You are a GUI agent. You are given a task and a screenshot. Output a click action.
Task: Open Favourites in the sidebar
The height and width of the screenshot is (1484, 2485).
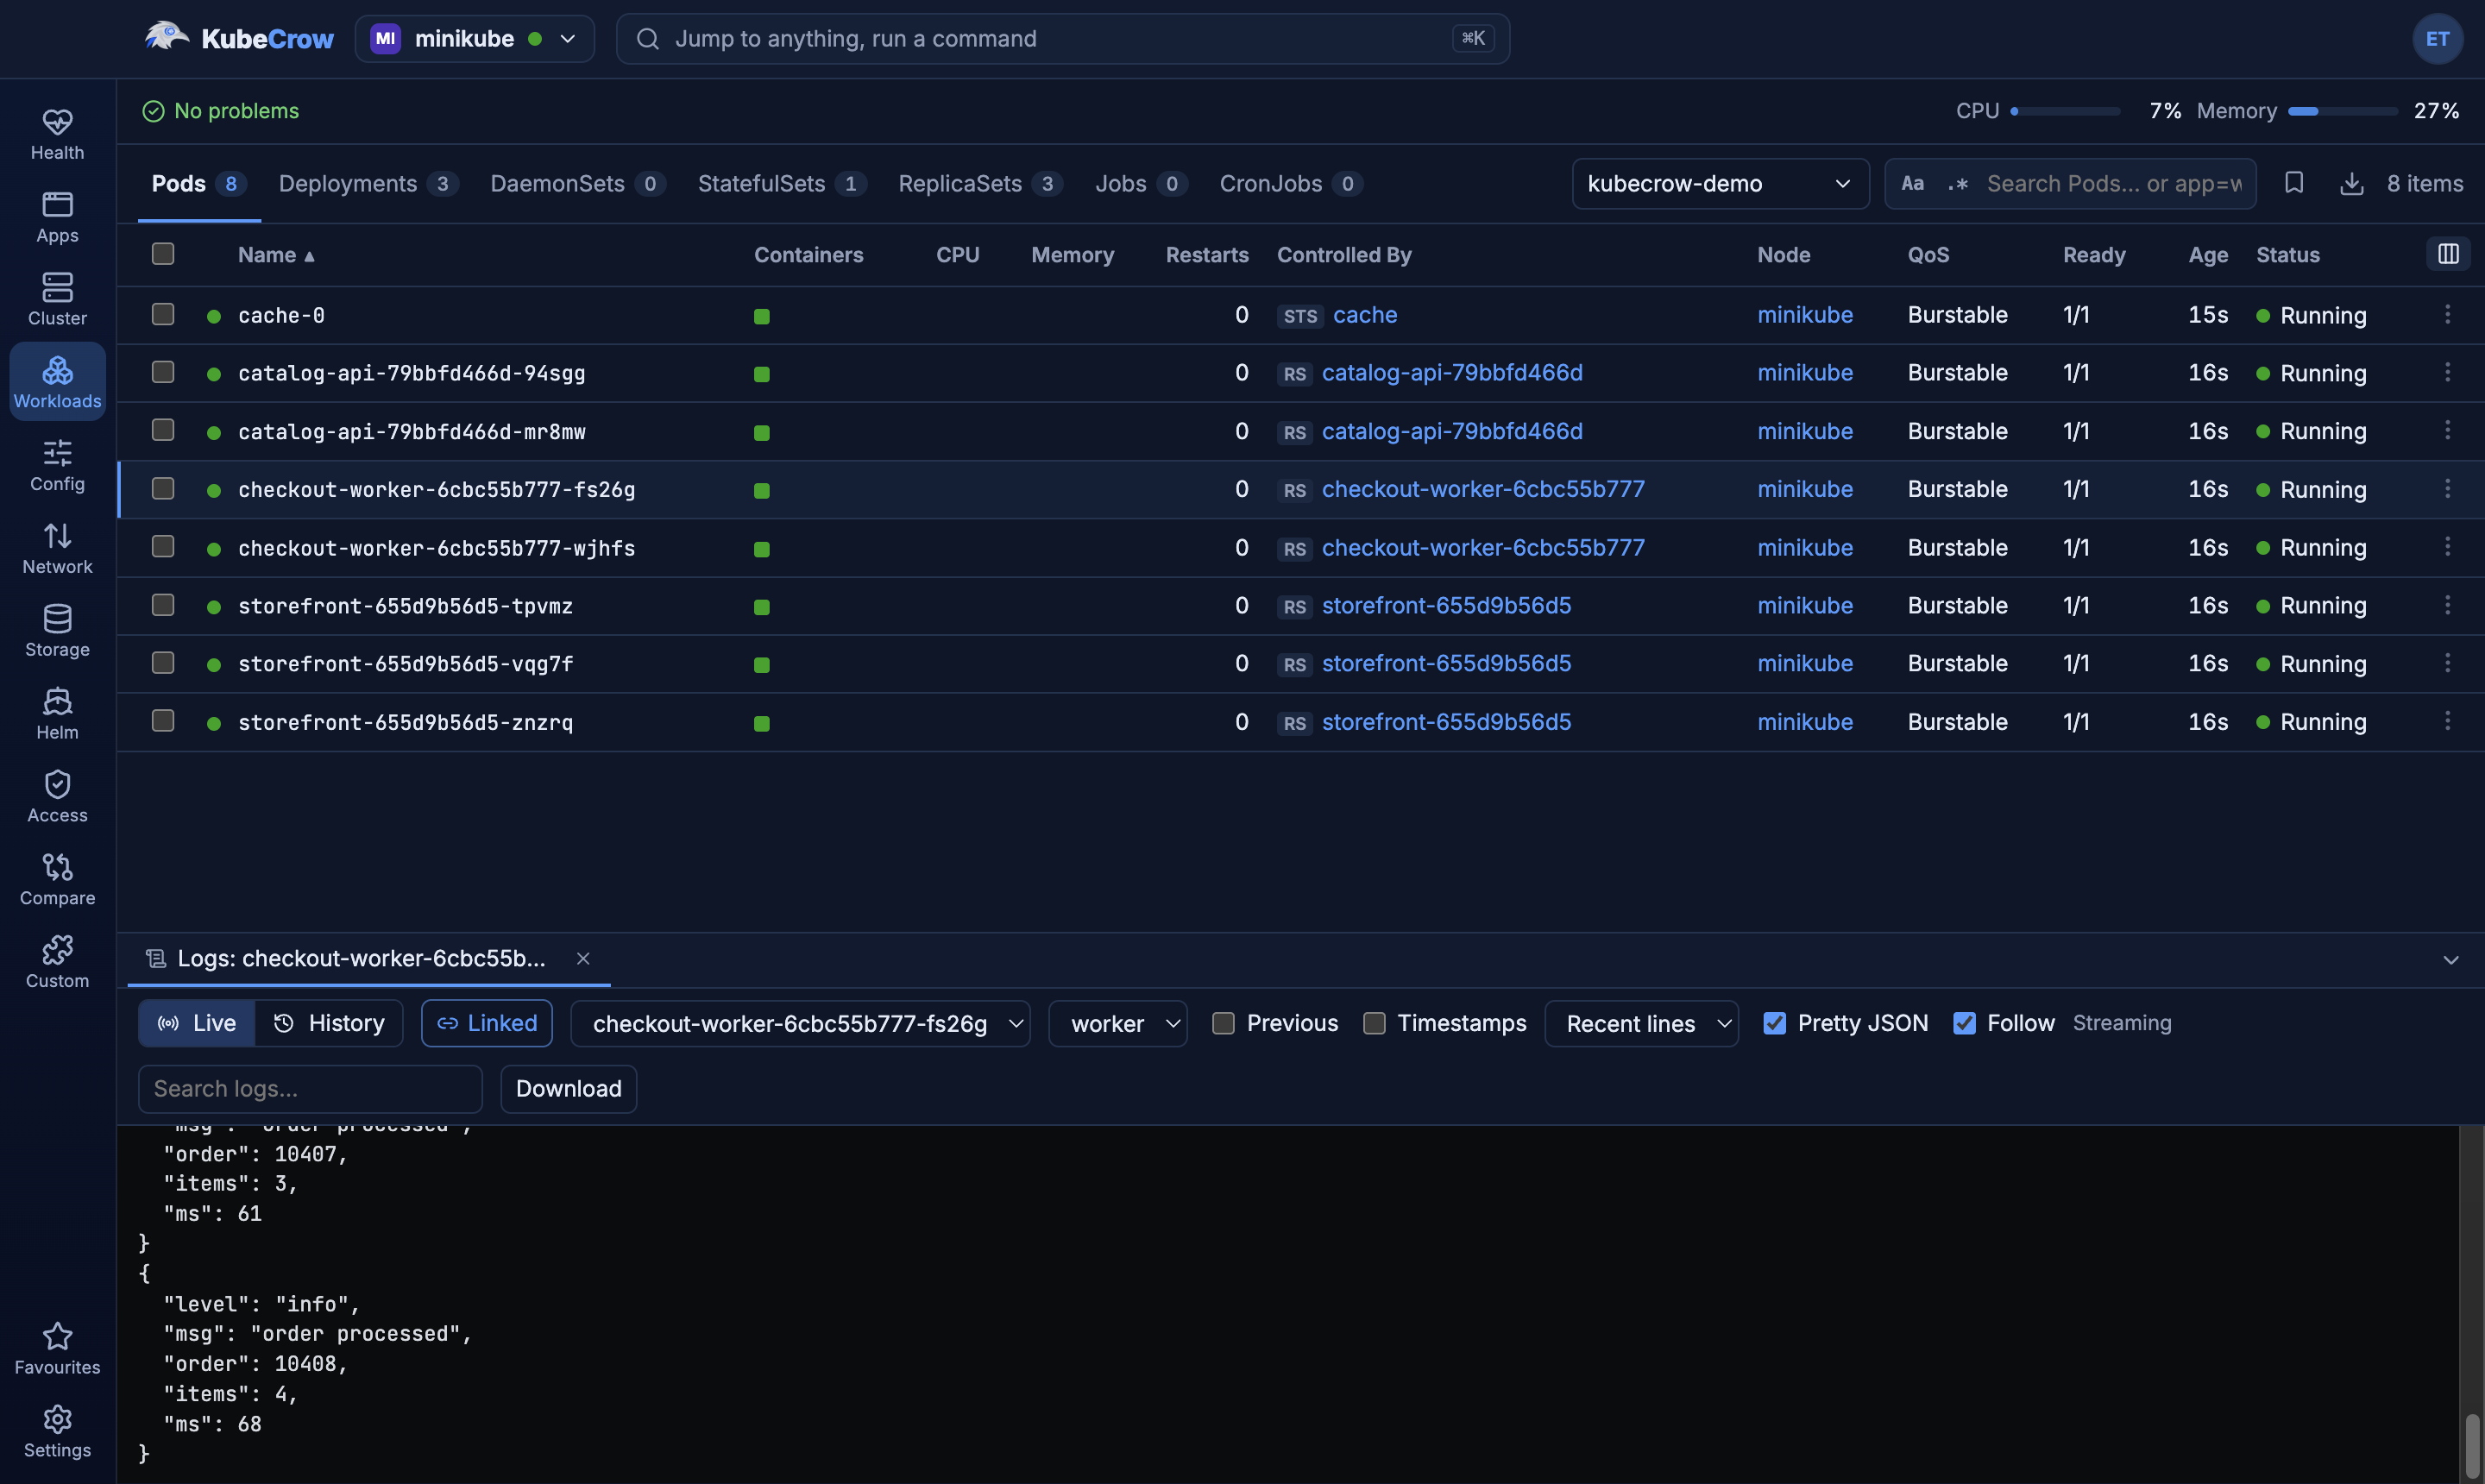pos(57,1348)
